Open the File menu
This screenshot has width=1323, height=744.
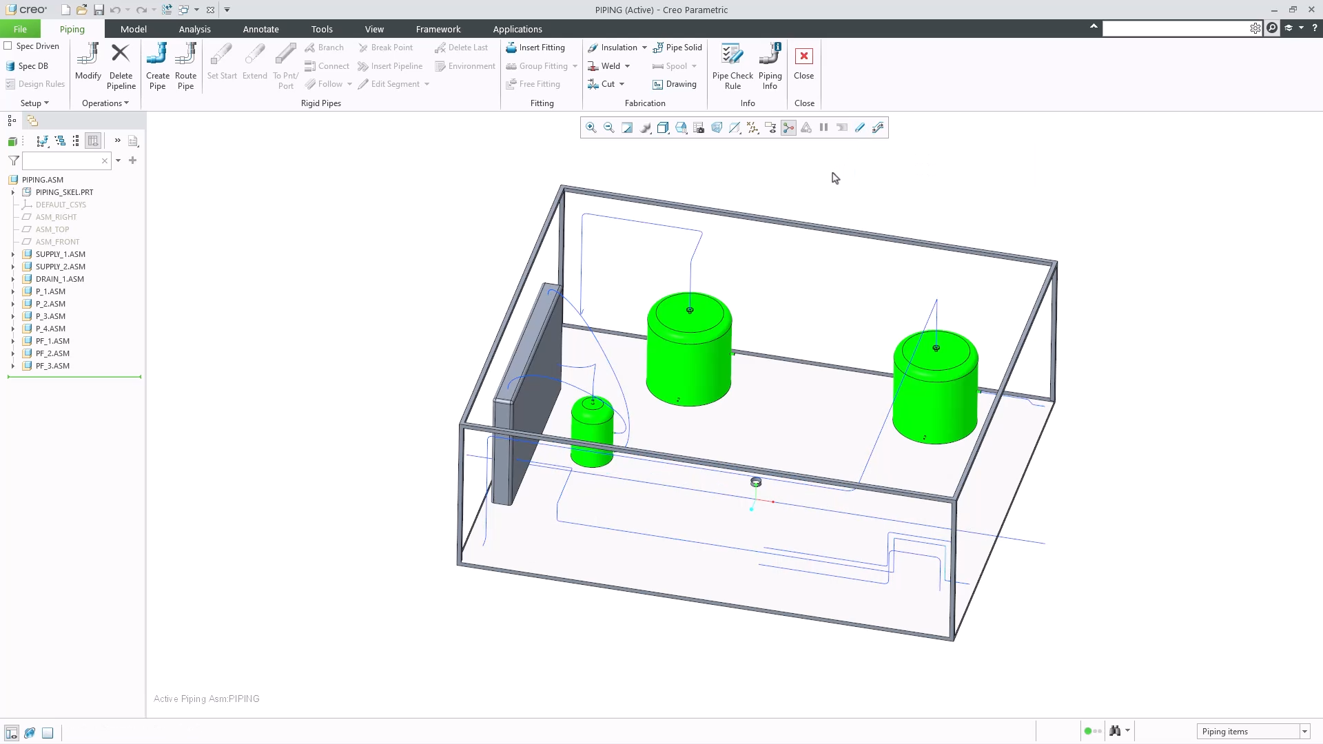20,29
